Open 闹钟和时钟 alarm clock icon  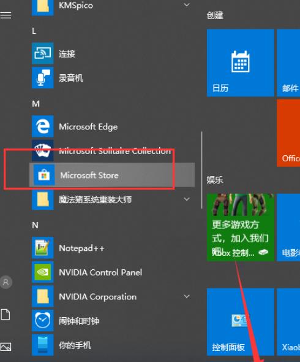tap(43, 321)
